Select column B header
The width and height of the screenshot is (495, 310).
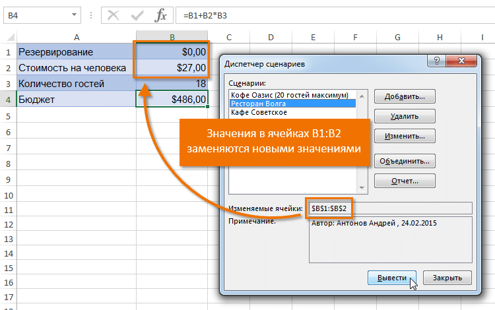click(x=172, y=37)
